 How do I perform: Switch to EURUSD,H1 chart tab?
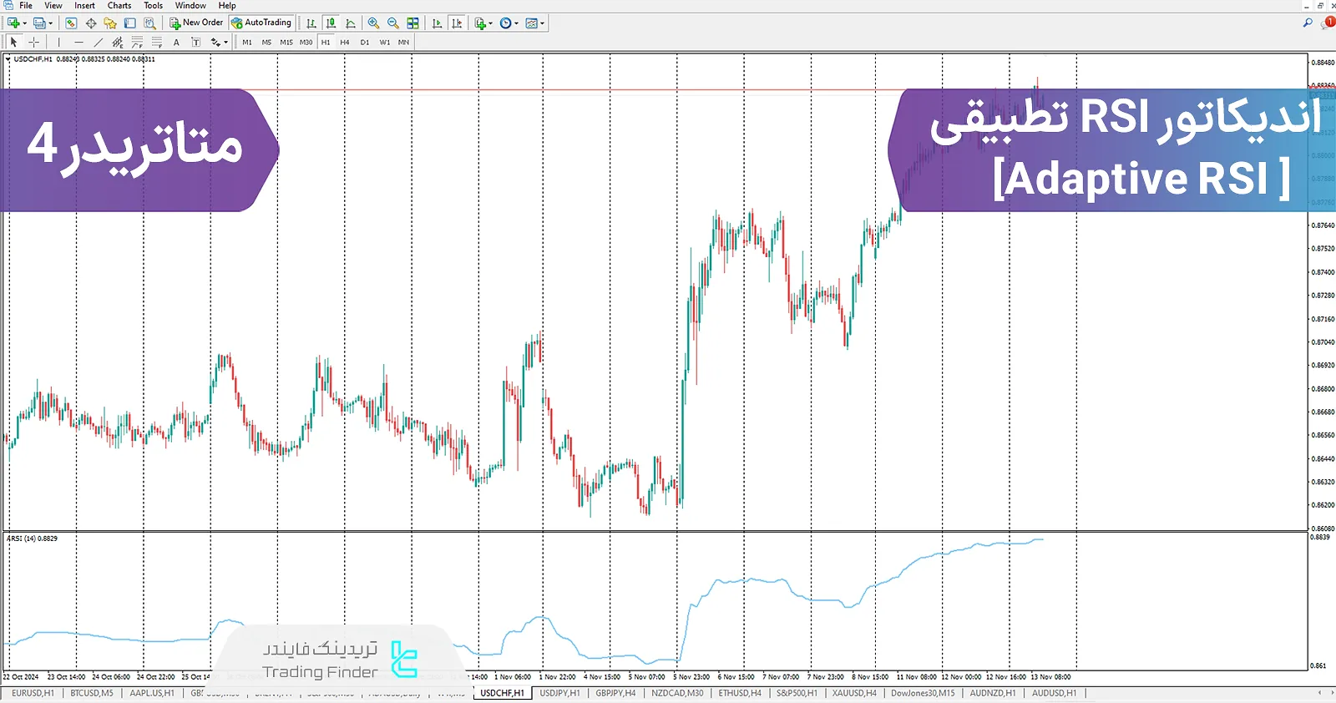(x=33, y=693)
